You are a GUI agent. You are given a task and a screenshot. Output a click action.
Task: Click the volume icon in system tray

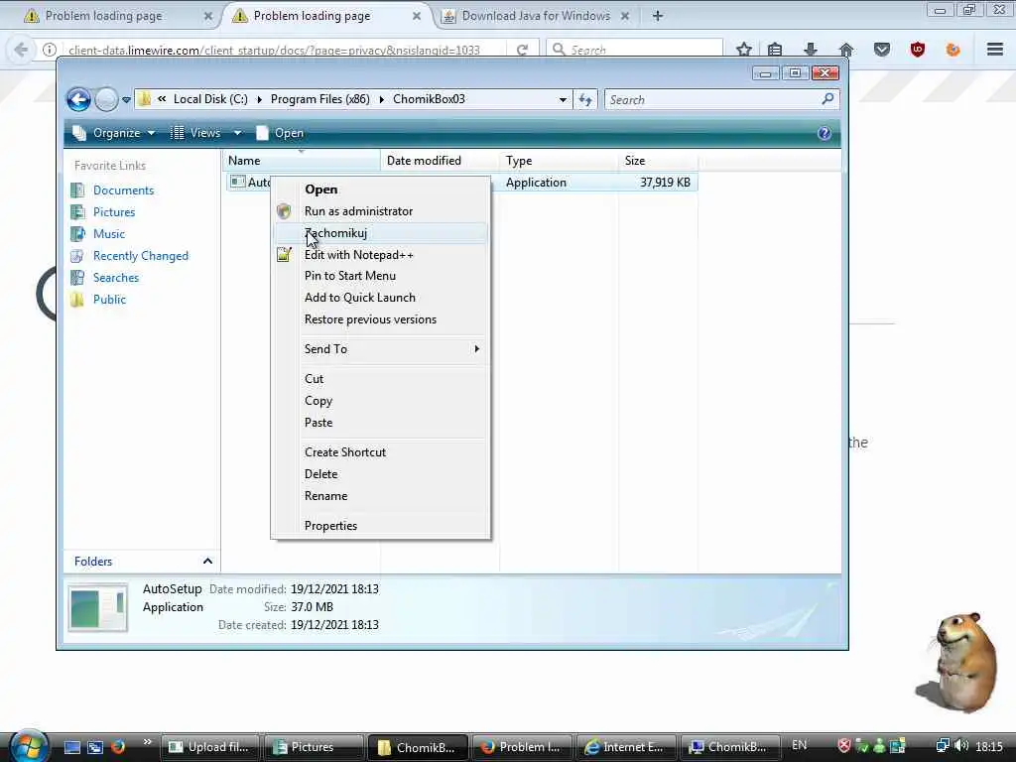tap(961, 746)
